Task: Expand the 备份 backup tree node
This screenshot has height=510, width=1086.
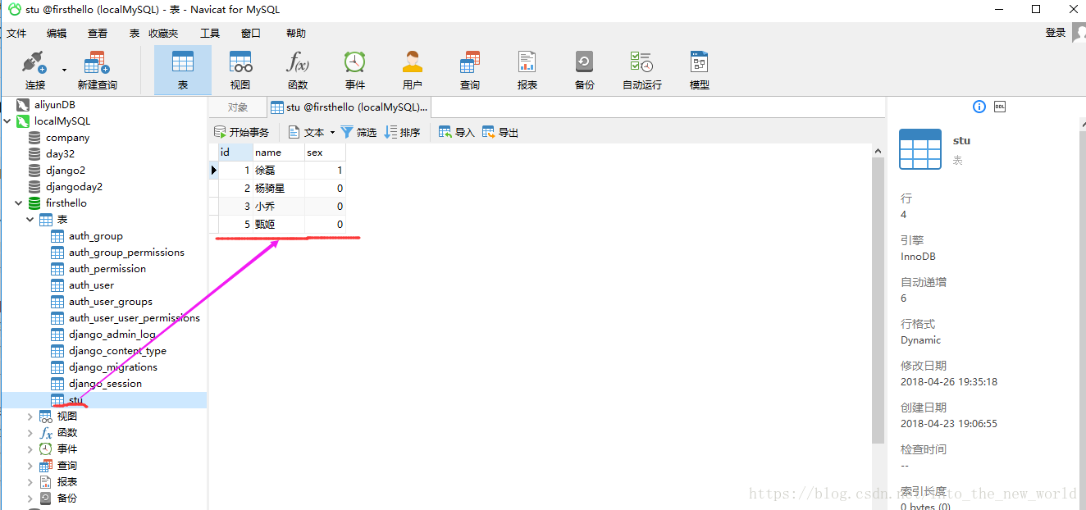Action: click(x=30, y=499)
